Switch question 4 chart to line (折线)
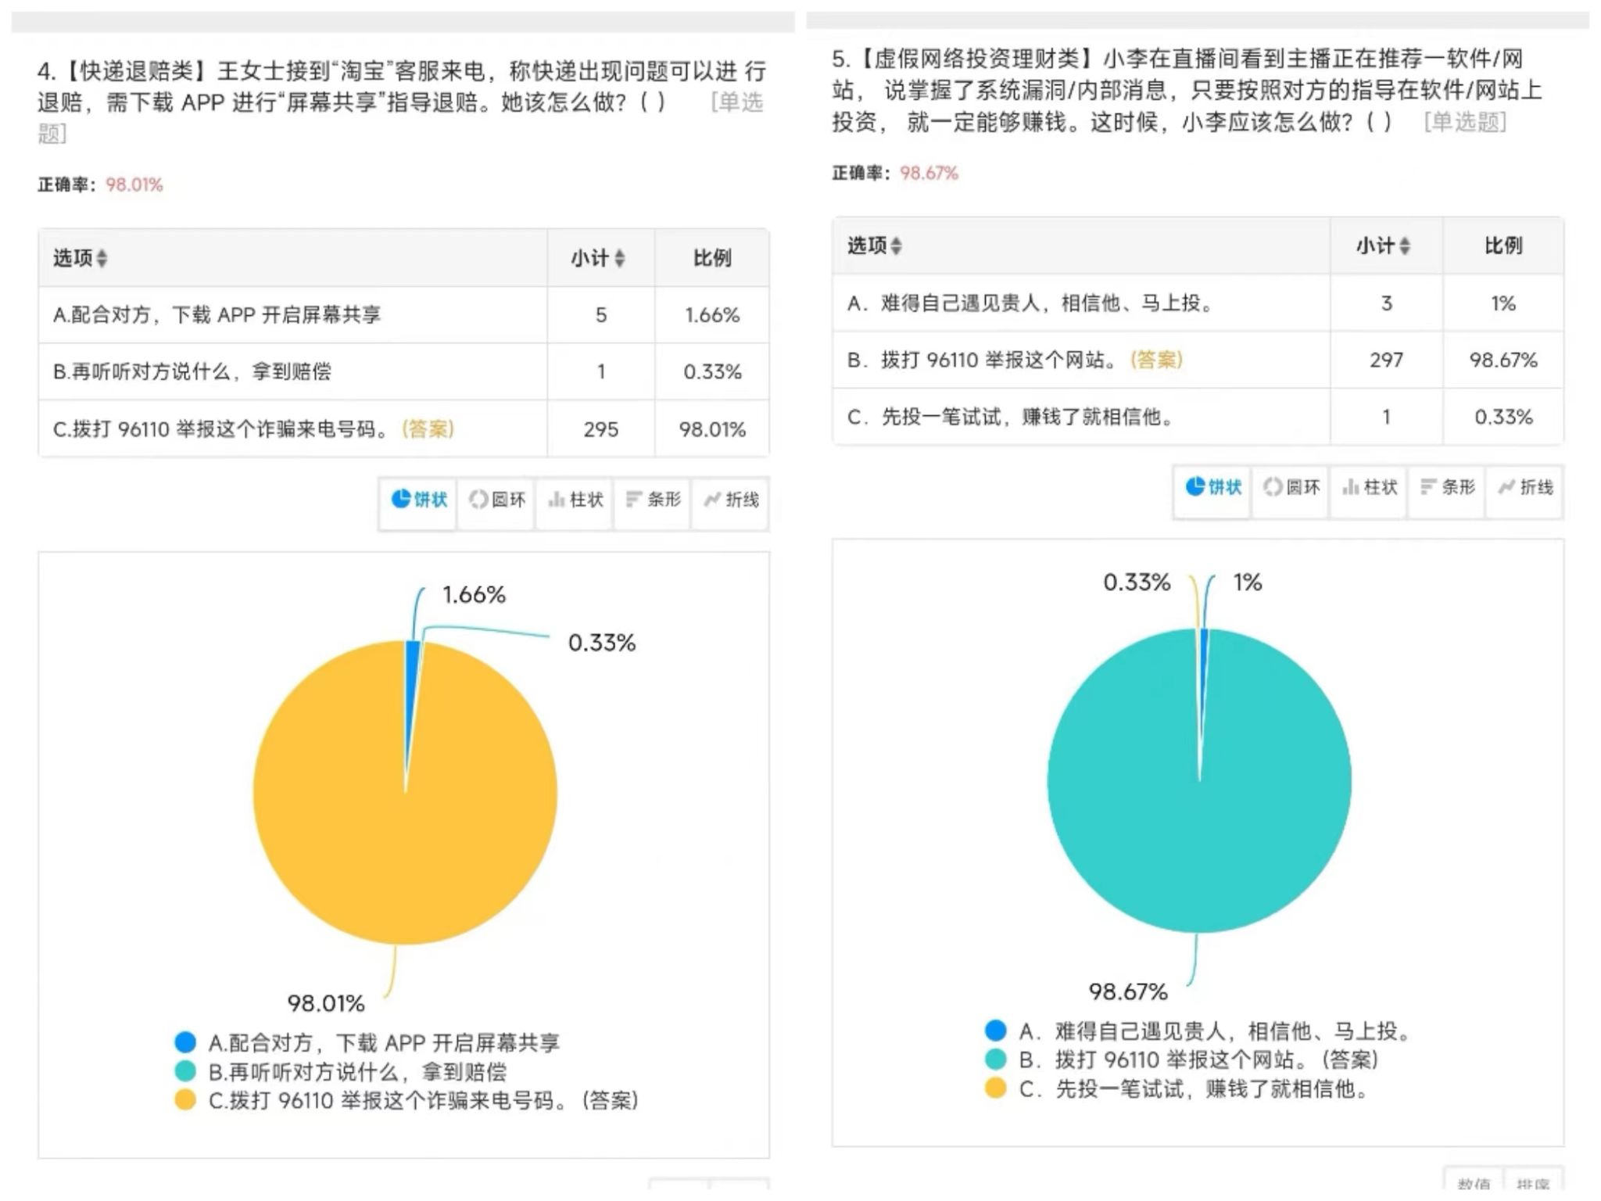This screenshot has height=1201, width=1601. 731,500
